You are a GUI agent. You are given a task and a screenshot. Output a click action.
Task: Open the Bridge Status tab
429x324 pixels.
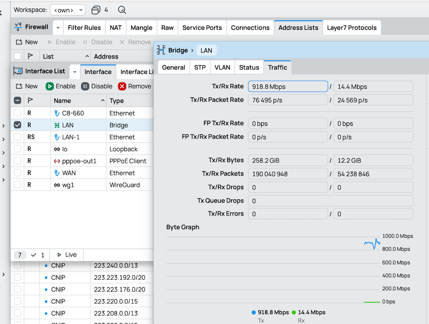(x=249, y=67)
